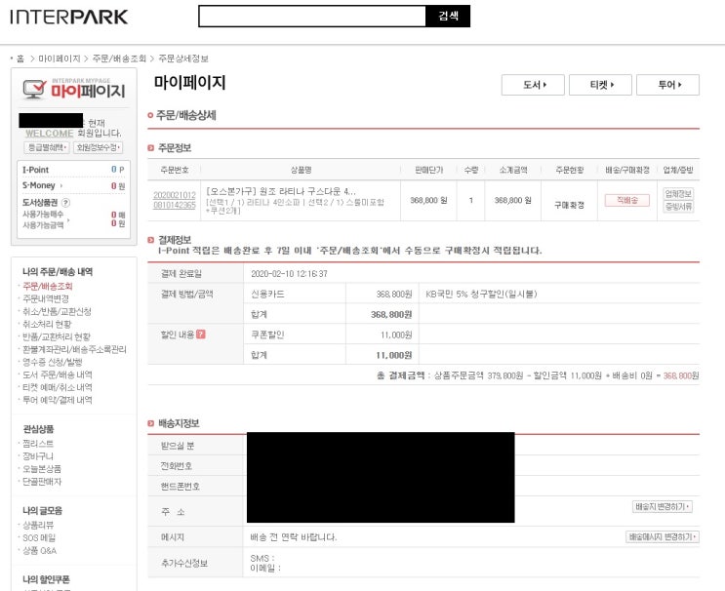Open the 티켓 dropdown button
725x591 pixels.
coord(600,85)
